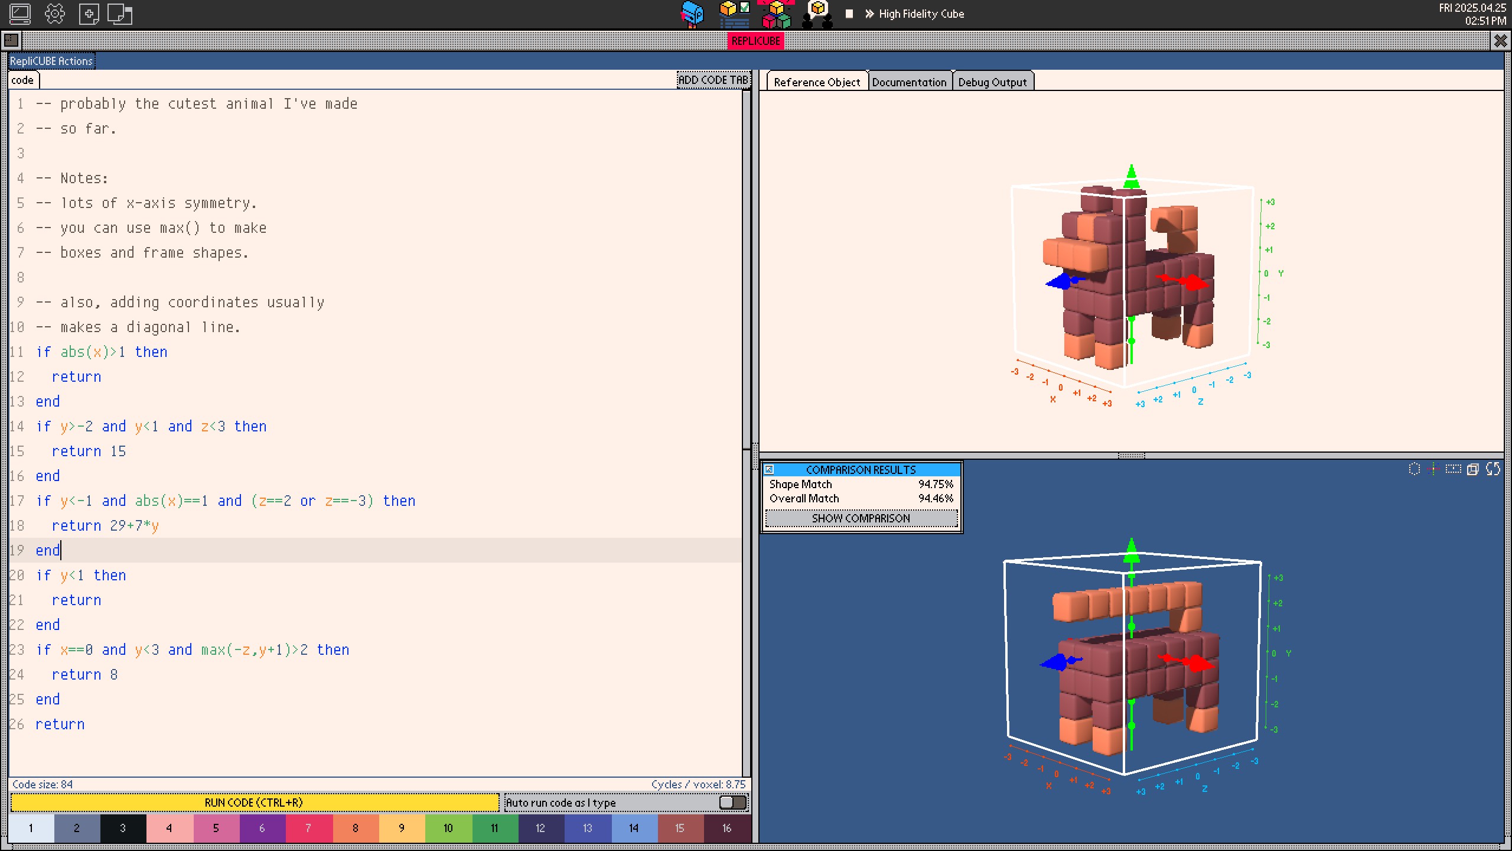Switch to the Debug Output tab
The image size is (1512, 851).
(x=992, y=82)
